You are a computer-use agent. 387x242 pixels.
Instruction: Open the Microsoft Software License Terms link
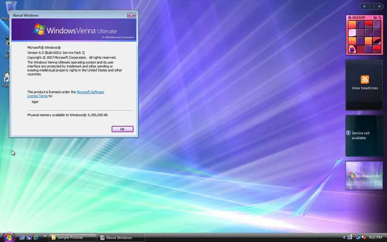pyautogui.click(x=90, y=92)
